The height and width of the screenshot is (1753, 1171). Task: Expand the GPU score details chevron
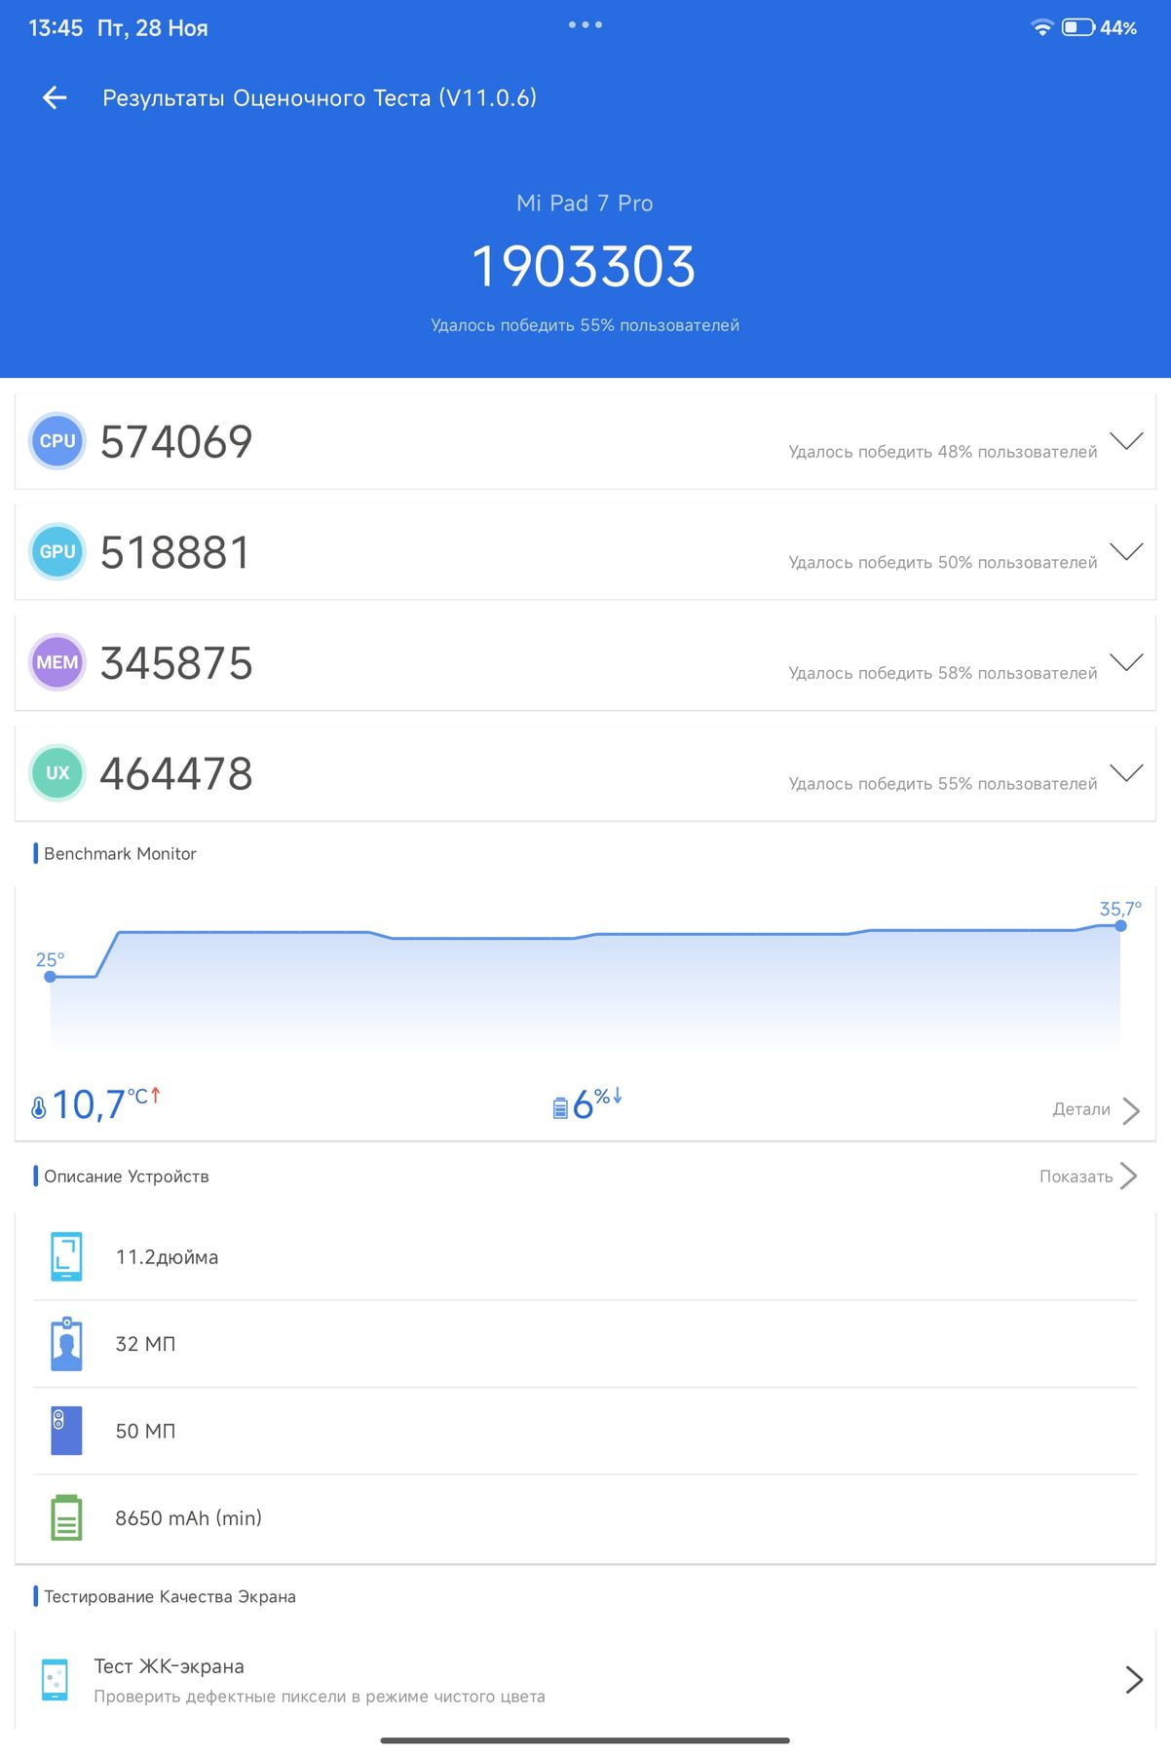[1126, 552]
